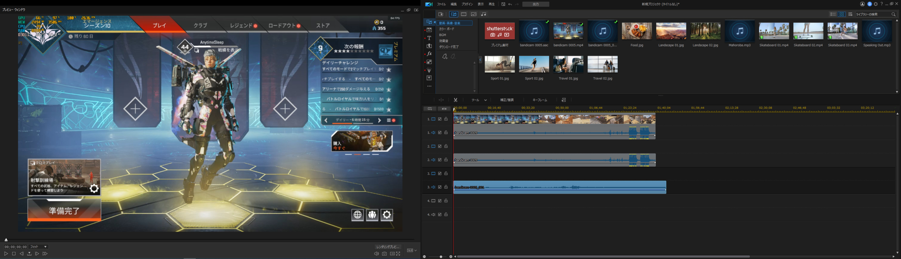Click the save project floppy icon
Viewport: 901px width, 259px height.
click(x=503, y=4)
